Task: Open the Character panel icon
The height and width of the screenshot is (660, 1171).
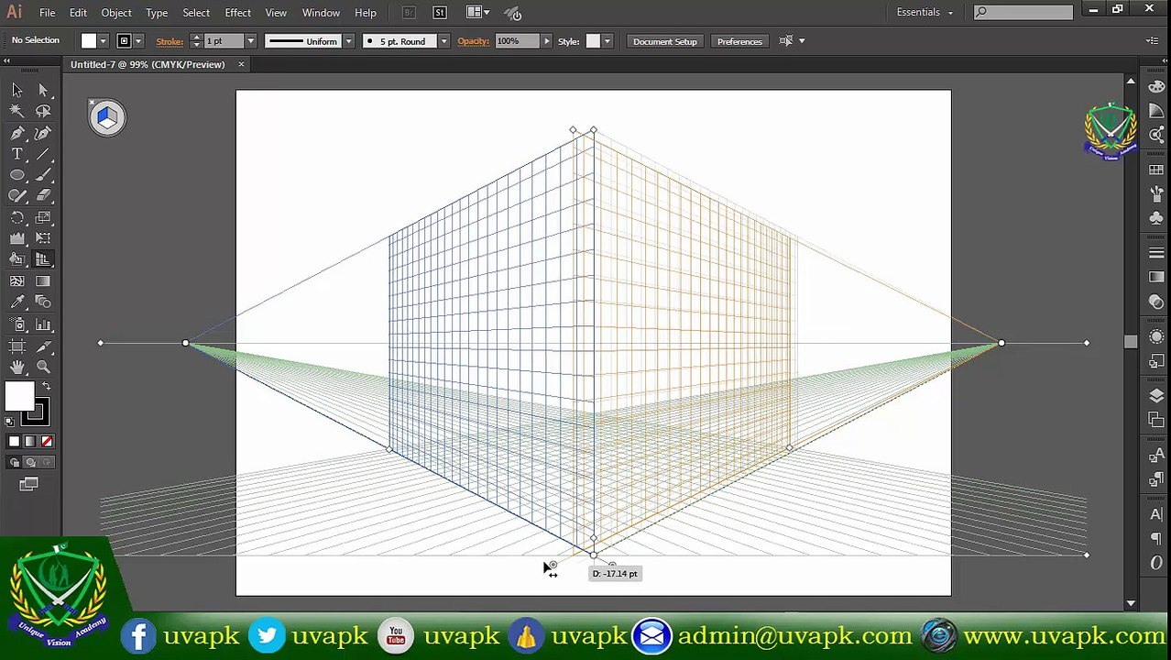Action: (x=1156, y=515)
